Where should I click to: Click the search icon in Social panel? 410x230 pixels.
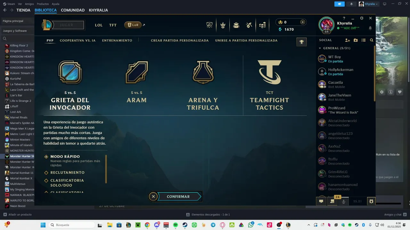pyautogui.click(x=372, y=40)
